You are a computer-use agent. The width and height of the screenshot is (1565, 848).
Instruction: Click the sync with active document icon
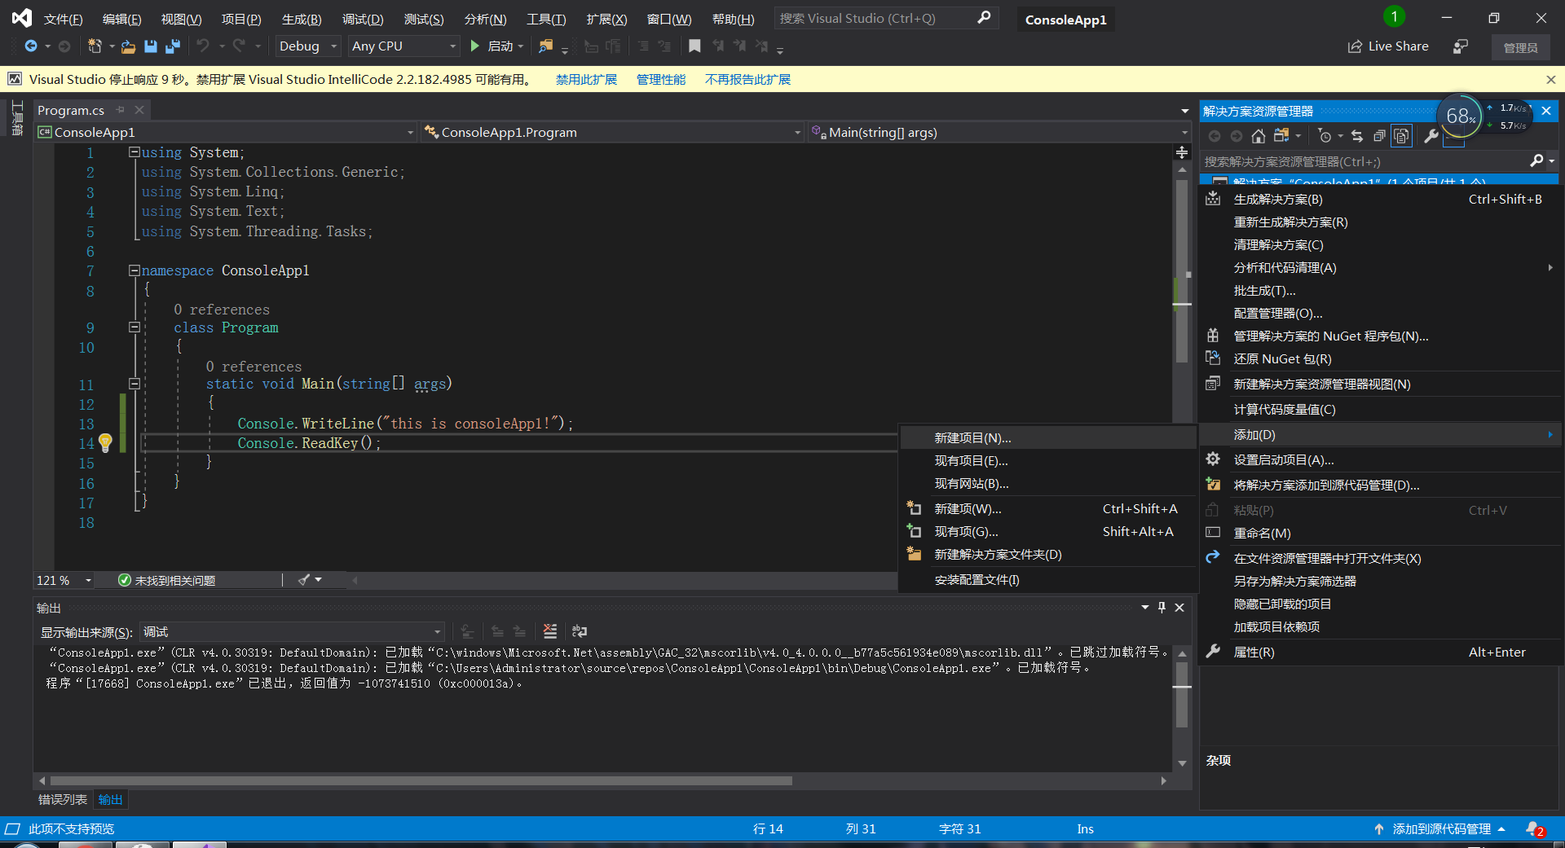click(x=1357, y=136)
